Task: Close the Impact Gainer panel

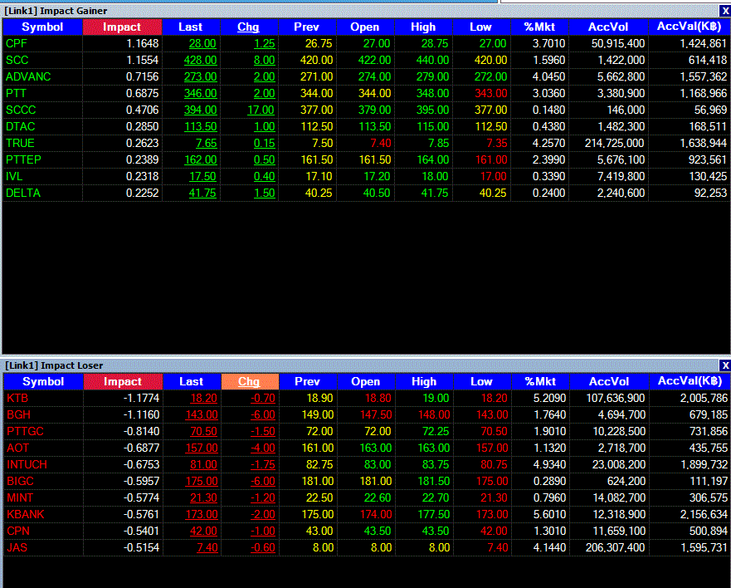Action: coord(725,11)
